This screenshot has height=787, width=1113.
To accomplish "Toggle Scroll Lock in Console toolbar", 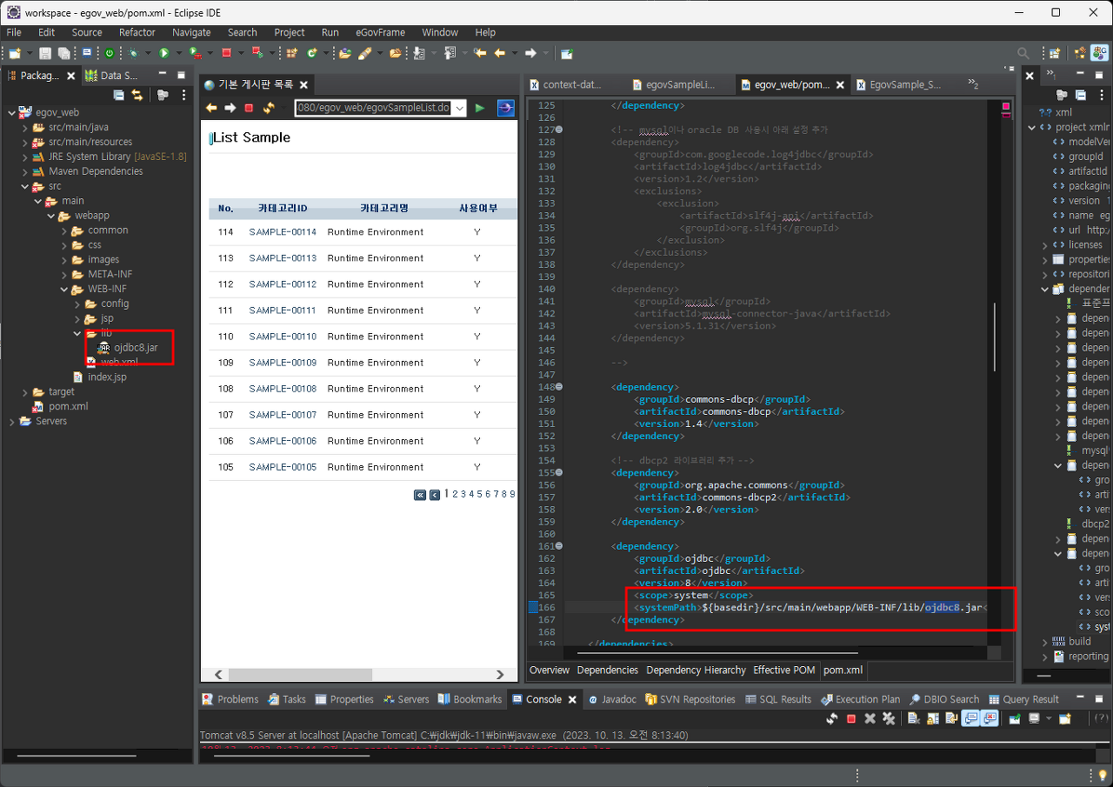I will (x=933, y=719).
